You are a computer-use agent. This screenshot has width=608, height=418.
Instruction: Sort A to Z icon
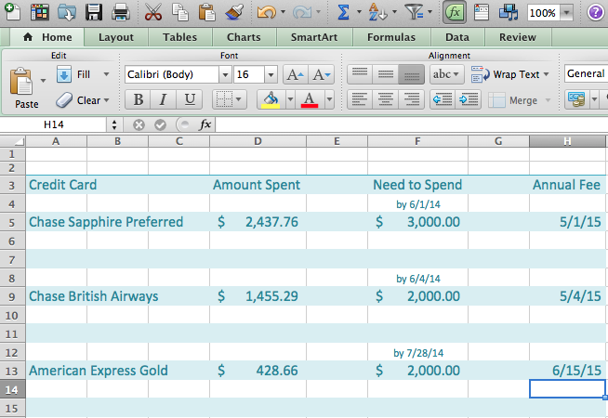[377, 12]
